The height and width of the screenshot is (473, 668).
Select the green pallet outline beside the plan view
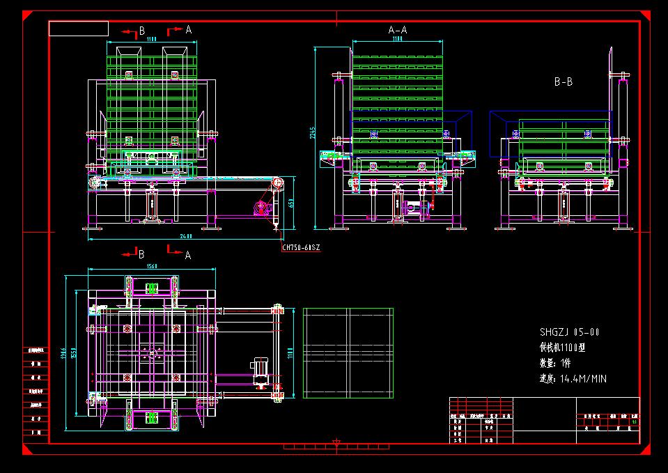[348, 353]
